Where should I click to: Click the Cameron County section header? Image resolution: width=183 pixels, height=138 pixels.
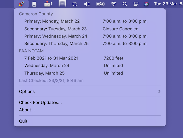(36, 14)
